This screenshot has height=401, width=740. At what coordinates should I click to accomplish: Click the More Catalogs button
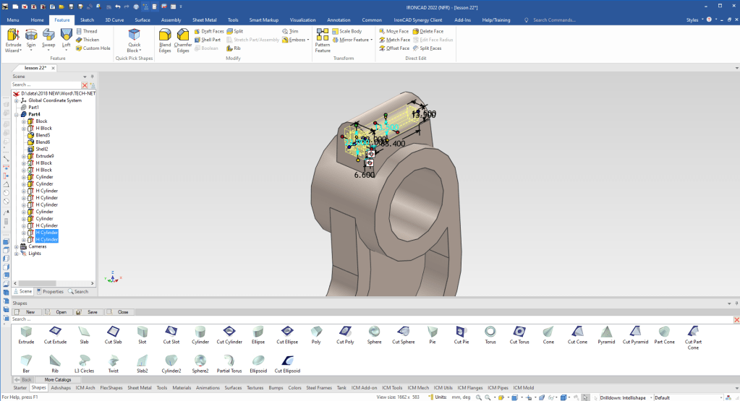[59, 379]
